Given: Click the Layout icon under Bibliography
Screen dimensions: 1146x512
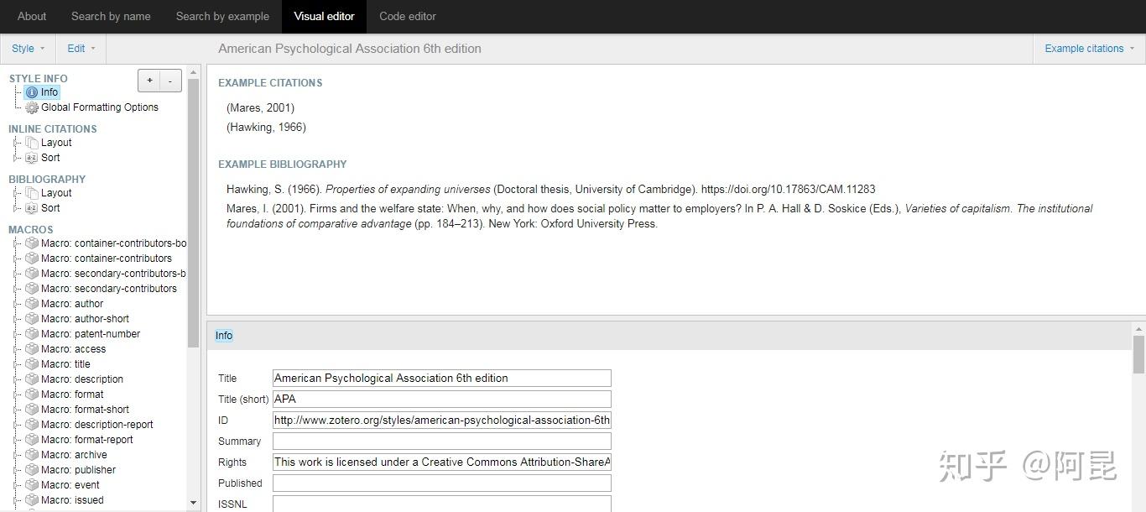Looking at the screenshot, I should (x=32, y=193).
